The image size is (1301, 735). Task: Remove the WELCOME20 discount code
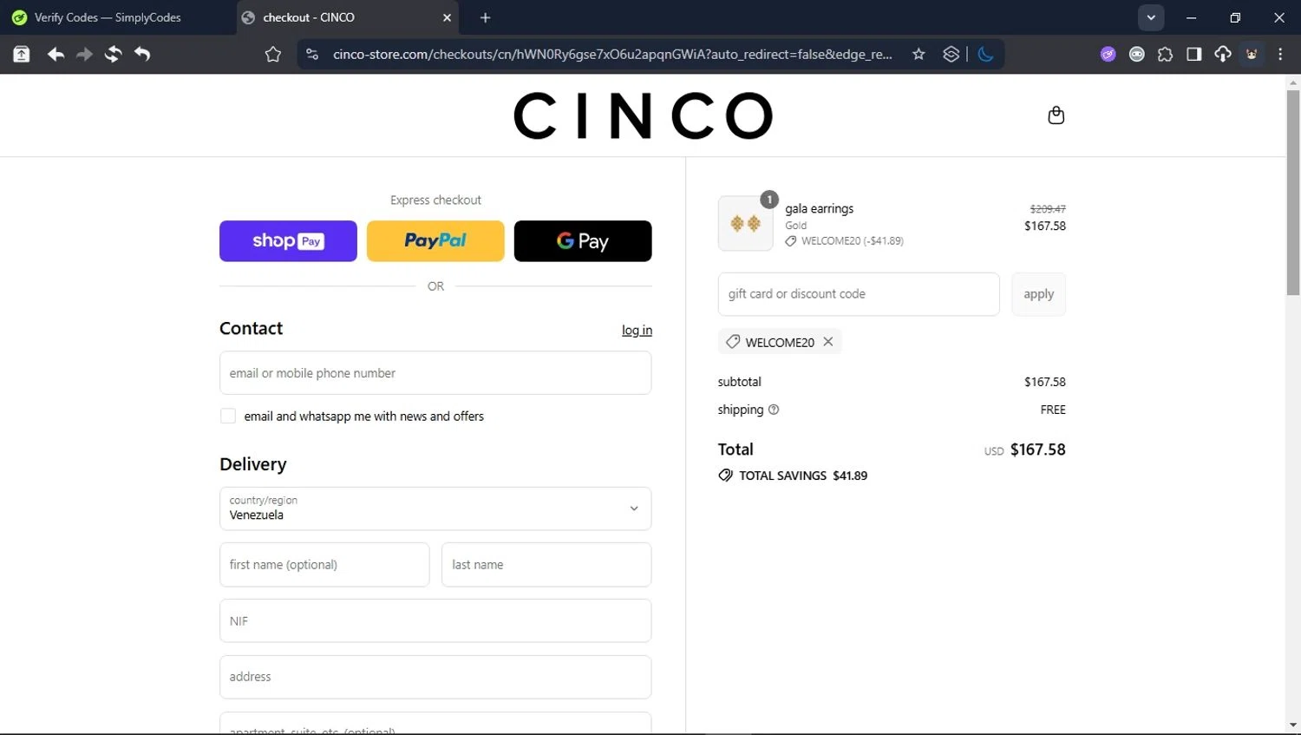(828, 342)
